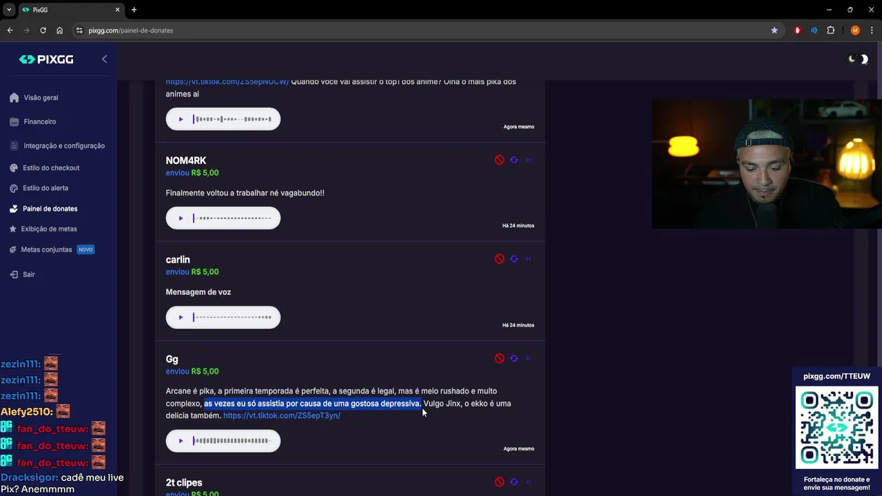The height and width of the screenshot is (496, 882).
Task: Click the PixGG logo in sidebar
Action: tap(46, 59)
